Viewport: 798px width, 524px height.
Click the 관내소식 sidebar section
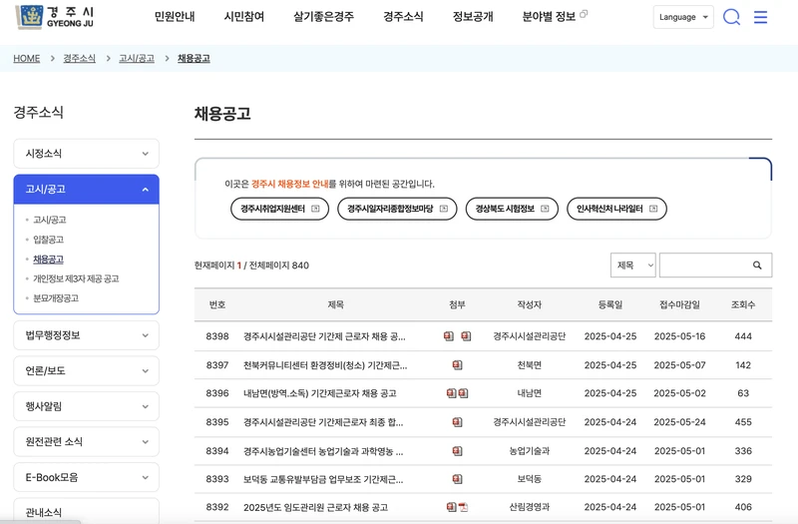pyautogui.click(x=87, y=511)
